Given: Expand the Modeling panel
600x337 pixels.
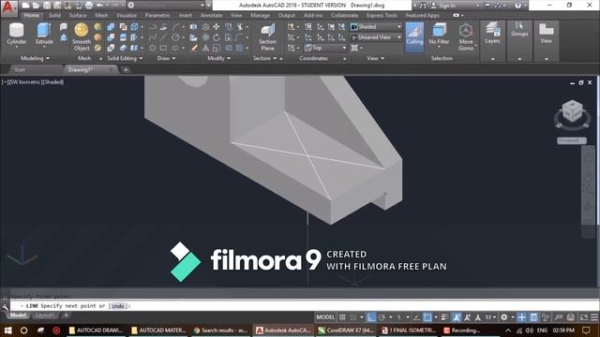Looking at the screenshot, I should (x=35, y=58).
